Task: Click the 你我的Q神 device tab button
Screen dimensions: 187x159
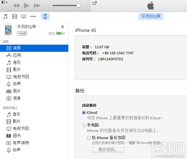Action: (x=151, y=16)
